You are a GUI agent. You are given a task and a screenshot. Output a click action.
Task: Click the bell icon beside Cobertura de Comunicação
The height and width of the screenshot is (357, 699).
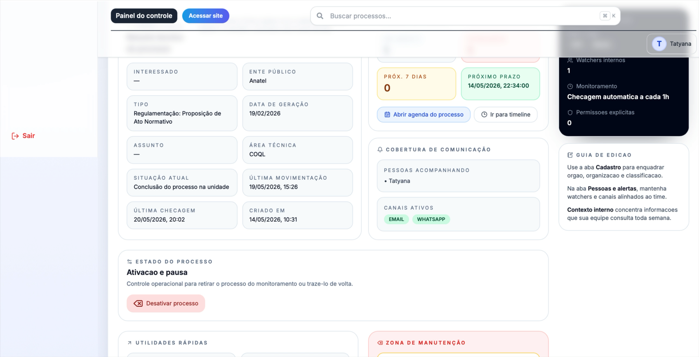point(380,149)
